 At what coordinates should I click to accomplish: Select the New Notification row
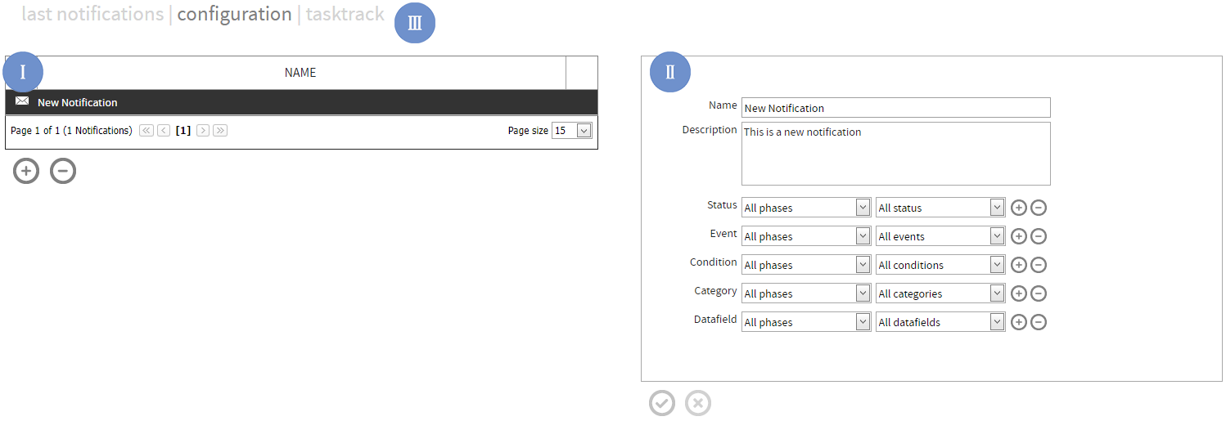[301, 102]
